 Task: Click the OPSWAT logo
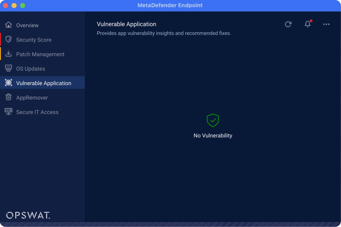click(x=28, y=215)
